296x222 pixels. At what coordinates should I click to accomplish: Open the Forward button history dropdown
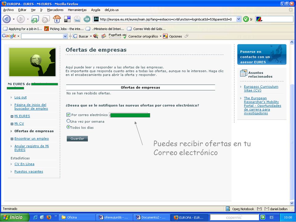coord(28,19)
